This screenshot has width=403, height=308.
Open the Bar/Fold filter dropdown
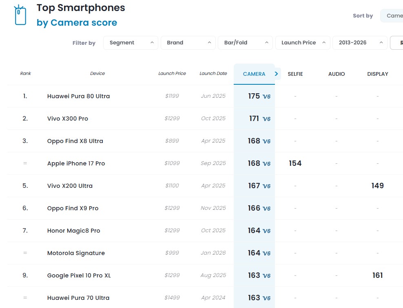246,42
